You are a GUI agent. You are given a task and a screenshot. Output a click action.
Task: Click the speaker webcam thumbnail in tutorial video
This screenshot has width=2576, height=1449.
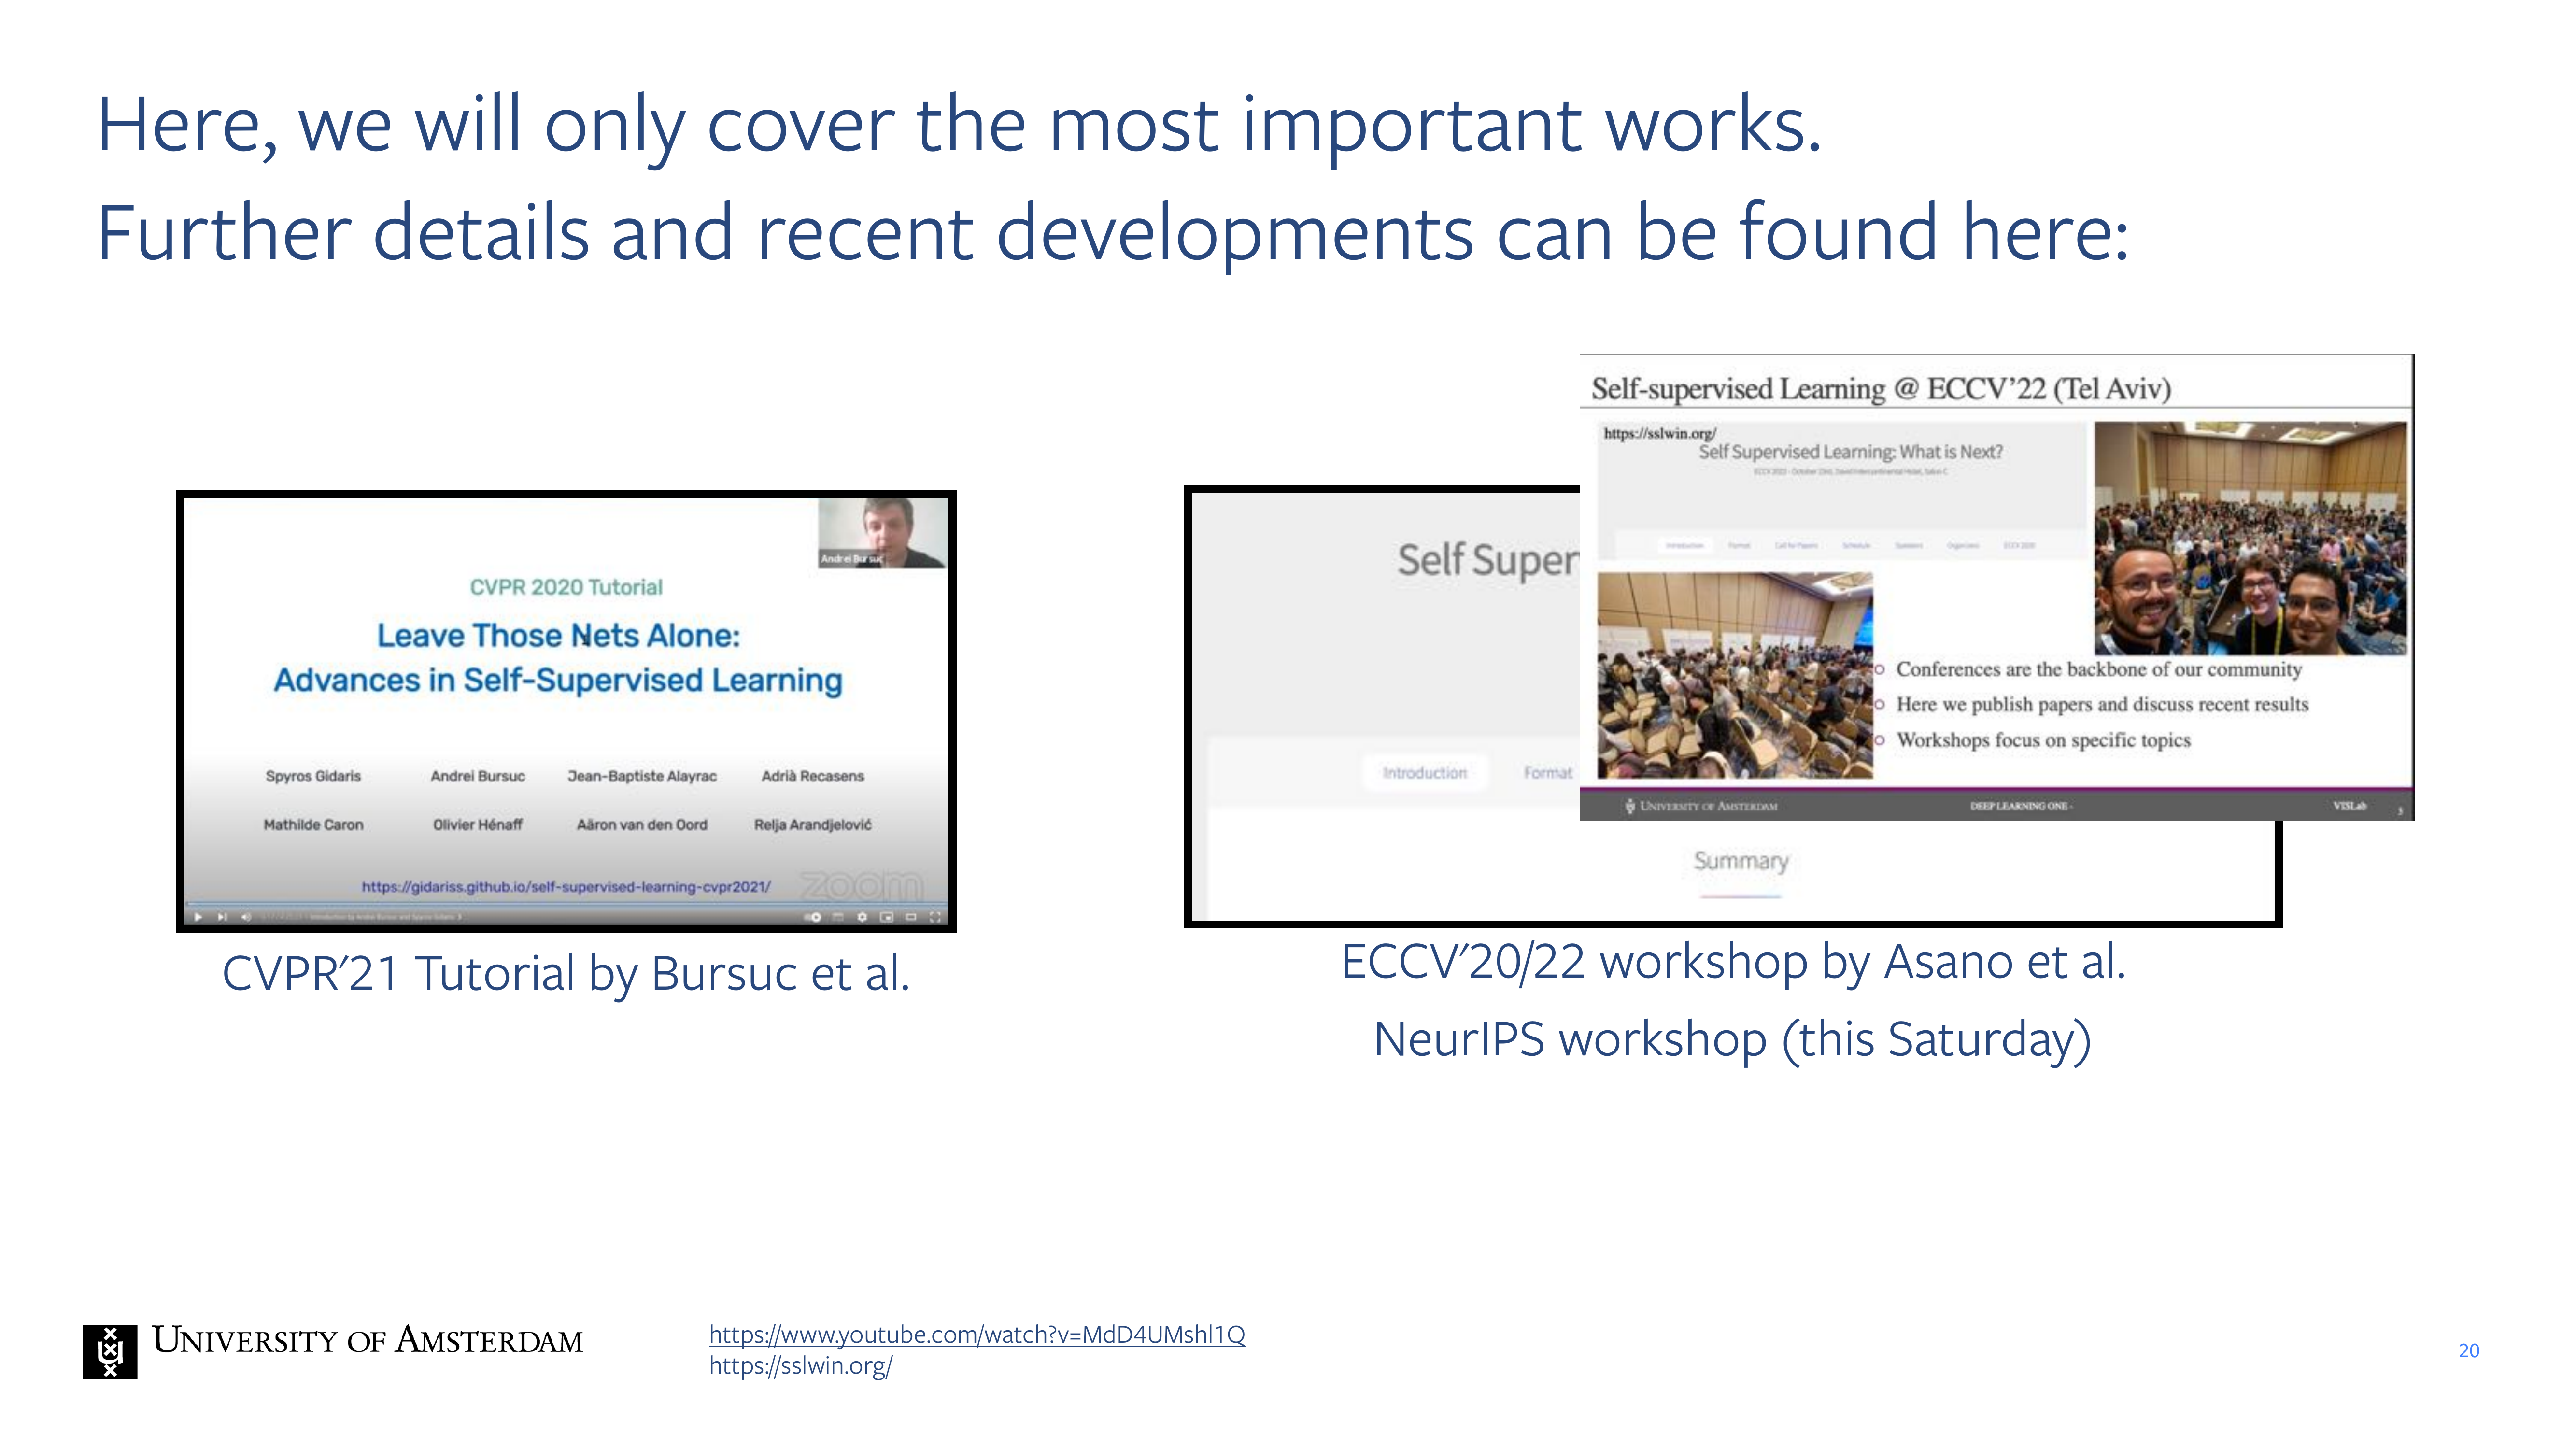tap(881, 533)
